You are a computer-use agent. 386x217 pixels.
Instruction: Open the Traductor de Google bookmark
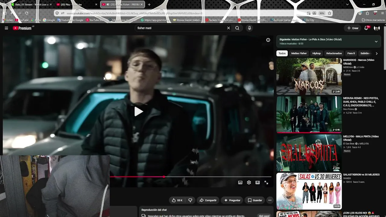tap(71, 20)
